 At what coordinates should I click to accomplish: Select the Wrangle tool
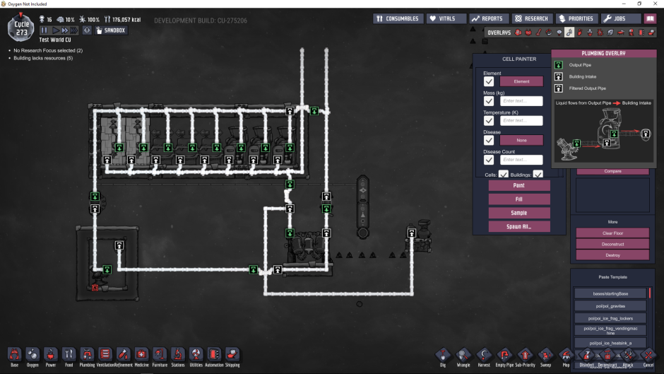[x=463, y=358]
